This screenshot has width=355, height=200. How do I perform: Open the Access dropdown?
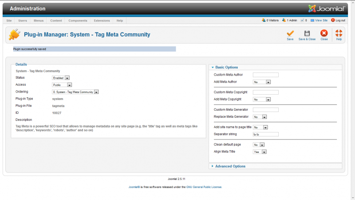pyautogui.click(x=62, y=85)
